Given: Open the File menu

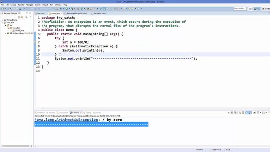Looking at the screenshot, I should click(2, 5).
